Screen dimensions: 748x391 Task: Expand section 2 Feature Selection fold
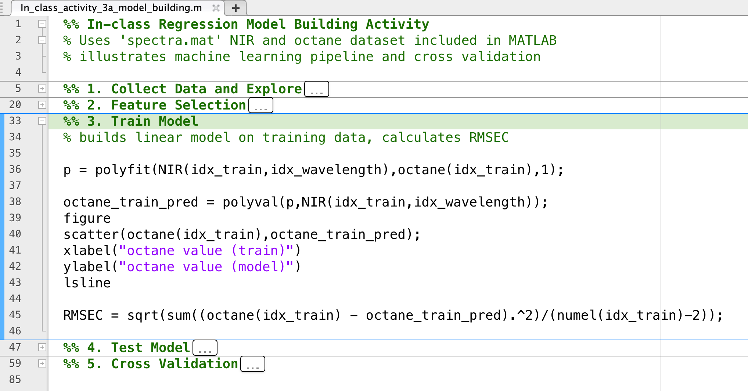click(x=42, y=105)
